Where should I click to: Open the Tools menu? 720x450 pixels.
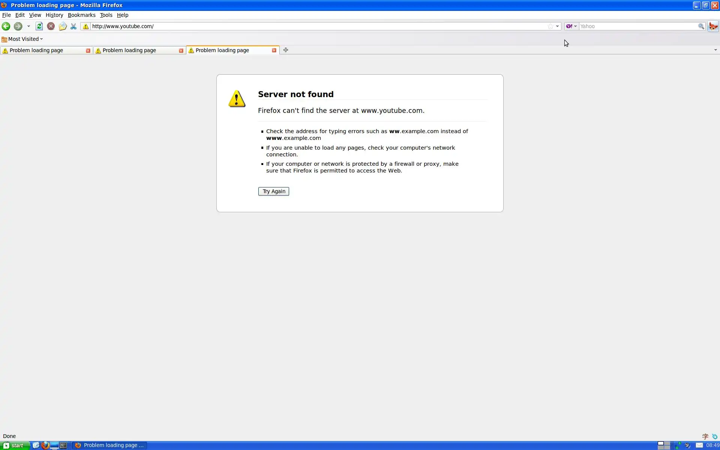click(106, 15)
